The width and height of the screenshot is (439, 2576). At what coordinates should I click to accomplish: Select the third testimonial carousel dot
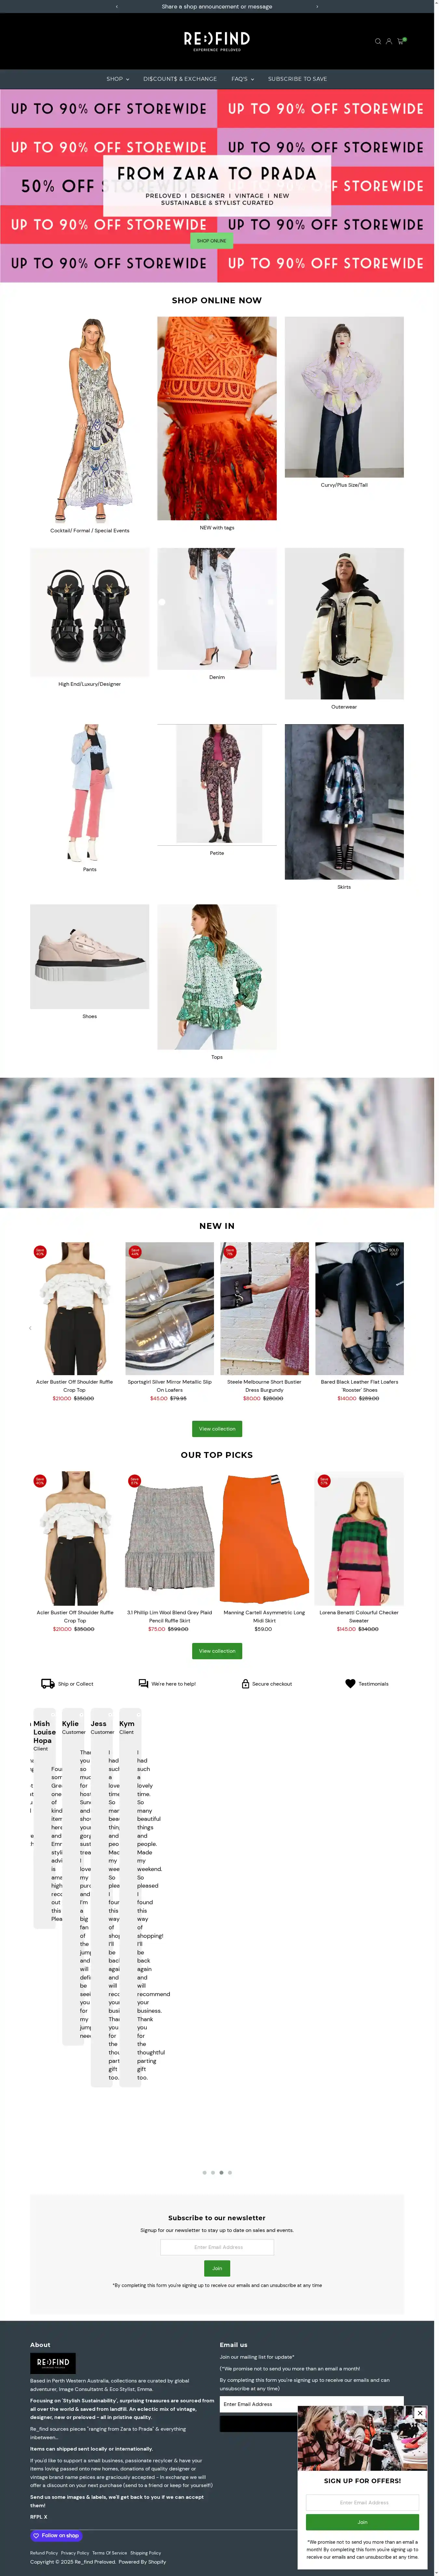point(221,2172)
